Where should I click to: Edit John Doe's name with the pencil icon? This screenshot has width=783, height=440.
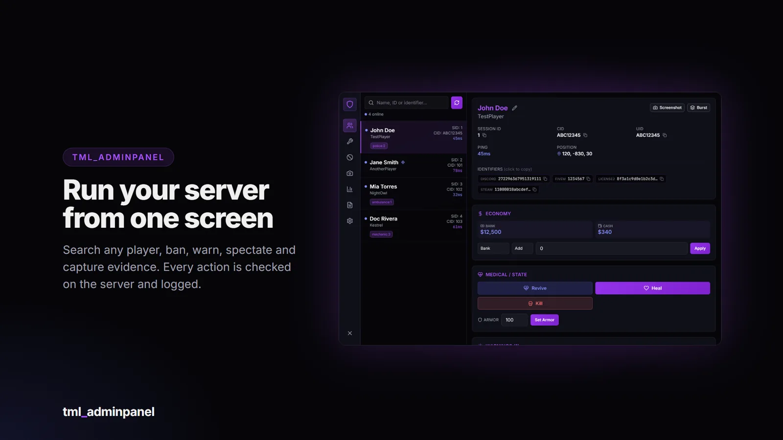(514, 108)
